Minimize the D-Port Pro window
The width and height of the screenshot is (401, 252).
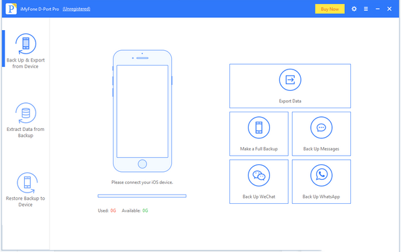378,9
